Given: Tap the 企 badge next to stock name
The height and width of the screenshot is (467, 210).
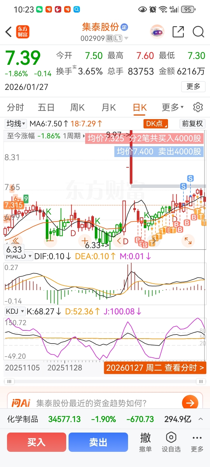Looking at the screenshot, I should point(124,27).
